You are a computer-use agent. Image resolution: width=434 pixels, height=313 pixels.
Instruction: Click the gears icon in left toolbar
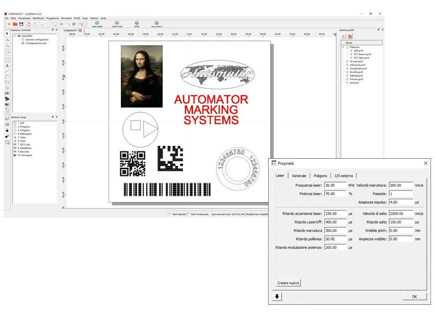(x=7, y=99)
